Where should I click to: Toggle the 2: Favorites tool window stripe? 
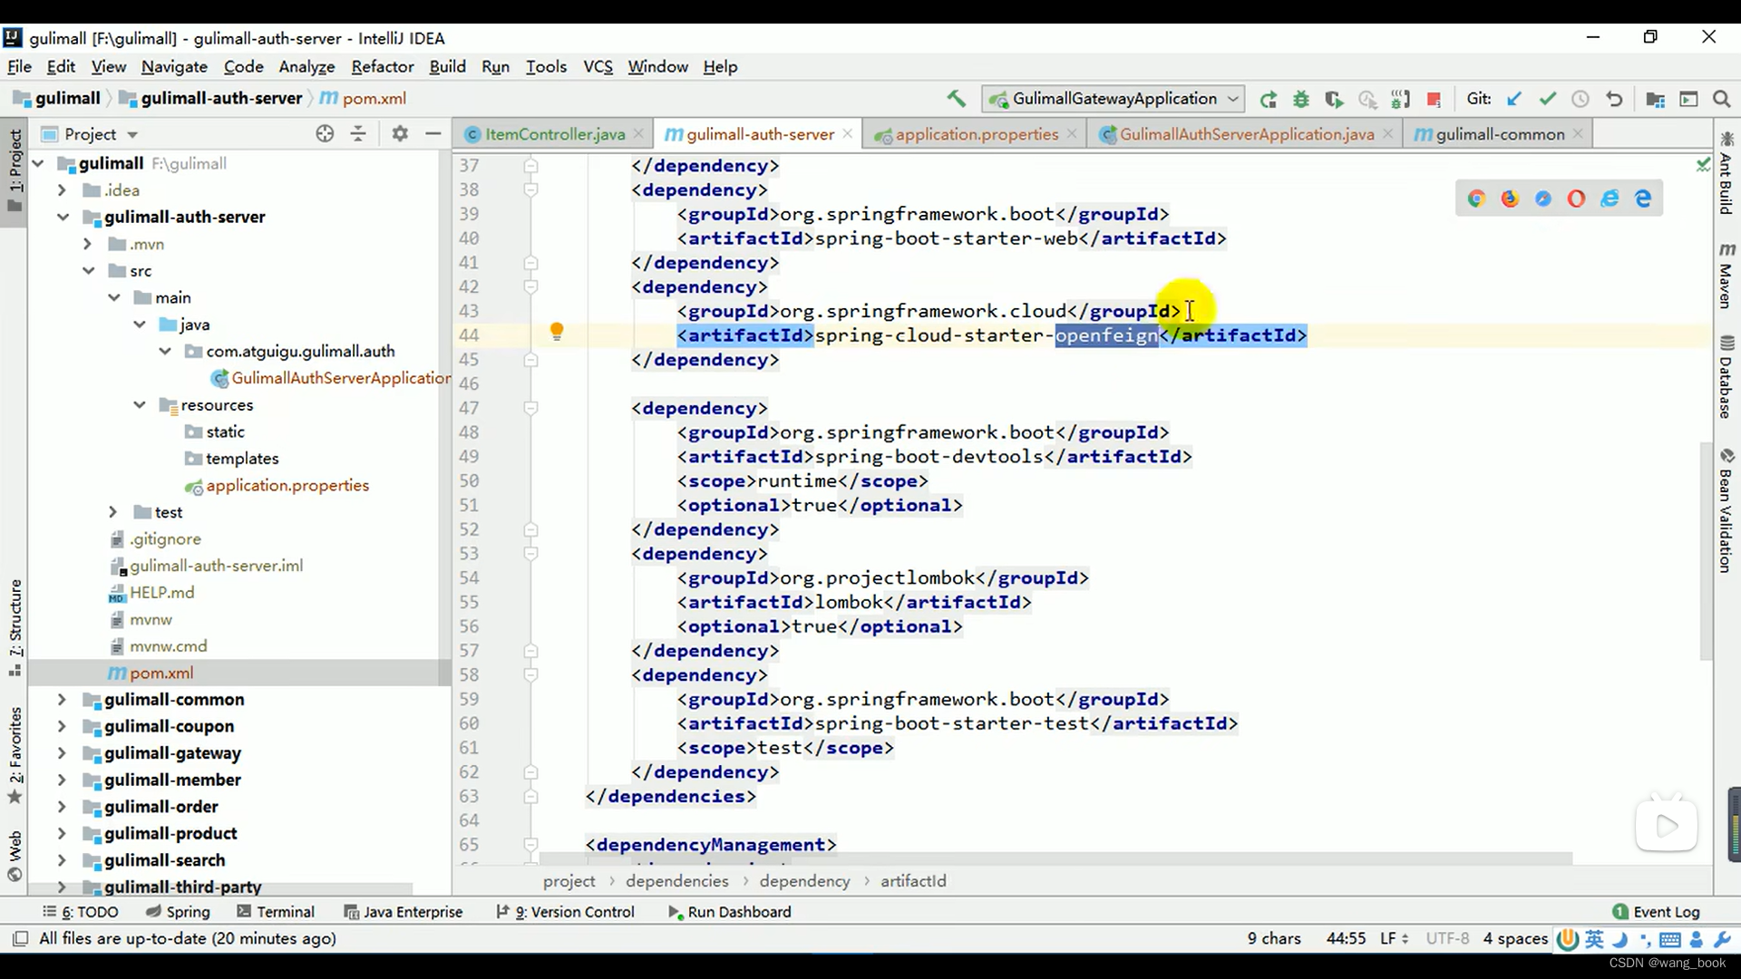(15, 755)
